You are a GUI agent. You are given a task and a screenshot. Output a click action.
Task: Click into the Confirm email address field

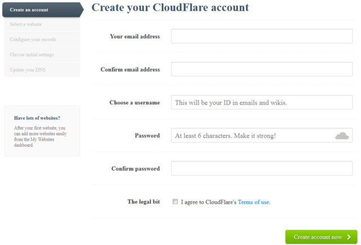click(x=262, y=69)
